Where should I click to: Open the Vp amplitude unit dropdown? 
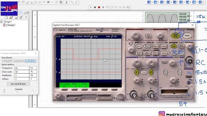point(33,75)
